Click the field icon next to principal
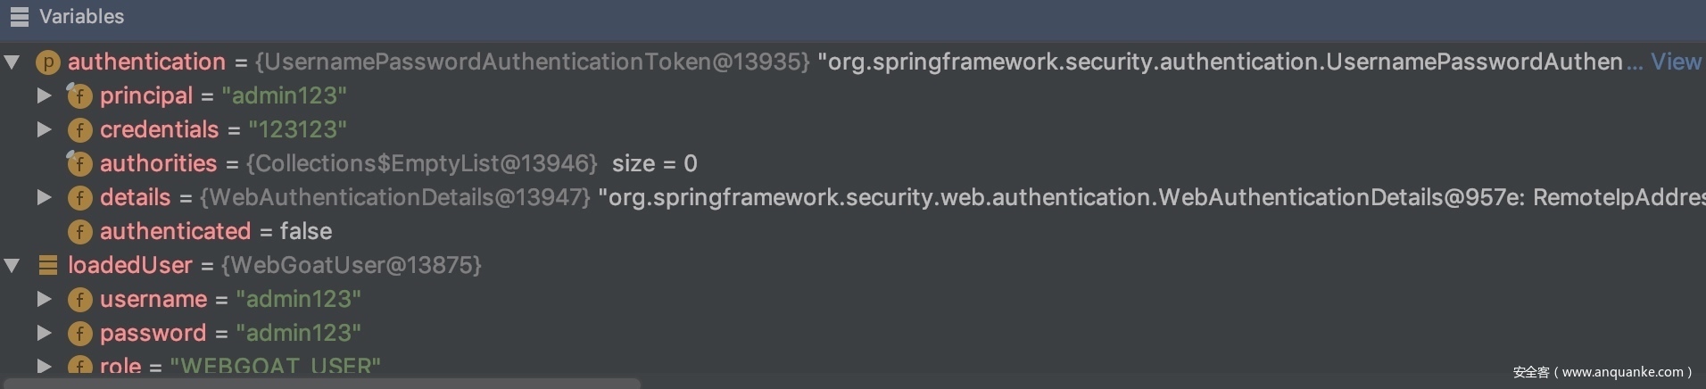 click(x=79, y=96)
